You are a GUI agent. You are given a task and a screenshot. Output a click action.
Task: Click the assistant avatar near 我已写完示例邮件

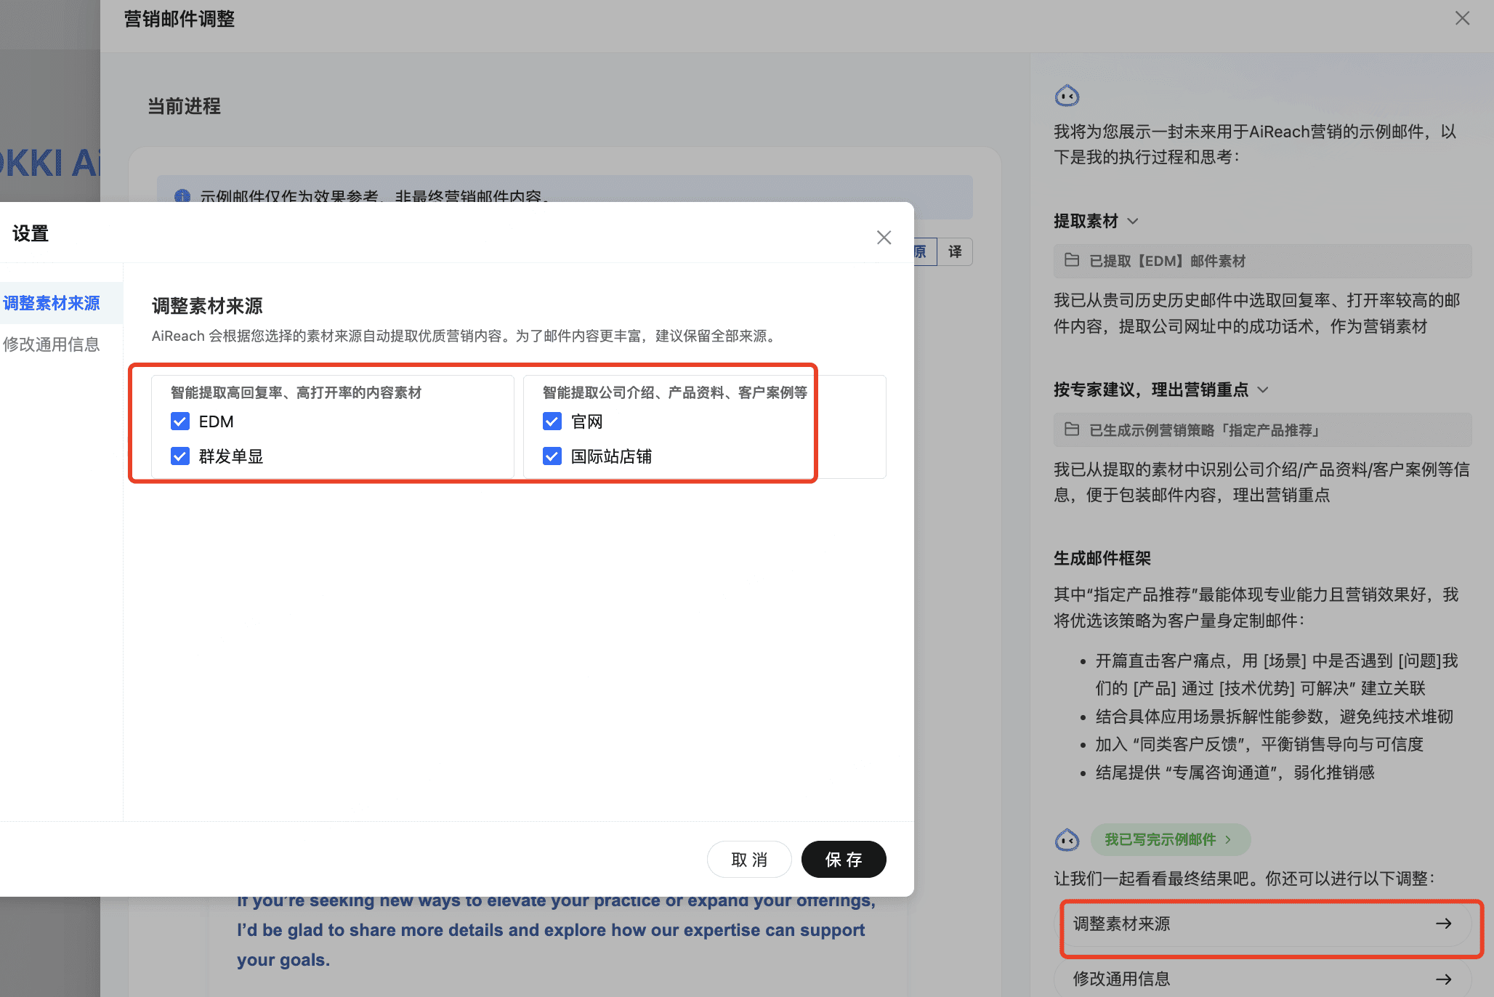point(1067,840)
